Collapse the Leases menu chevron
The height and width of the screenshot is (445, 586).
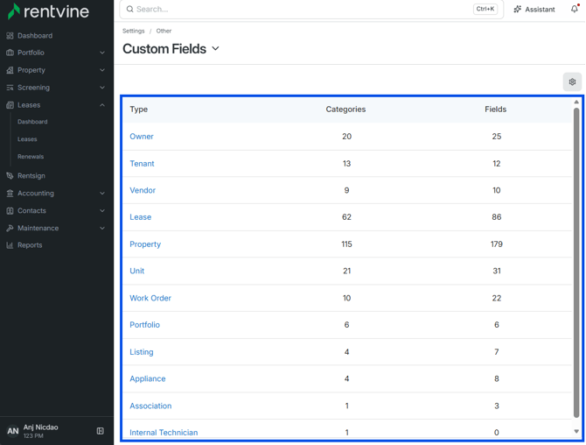tap(102, 105)
